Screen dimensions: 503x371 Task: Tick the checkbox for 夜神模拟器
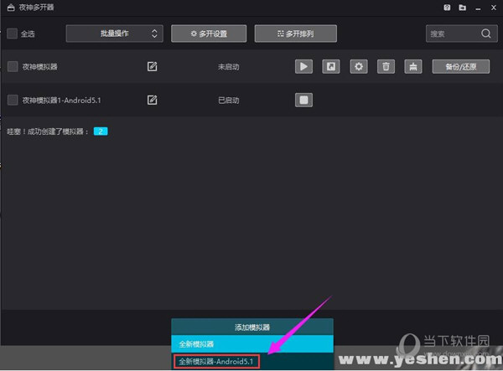click(12, 66)
